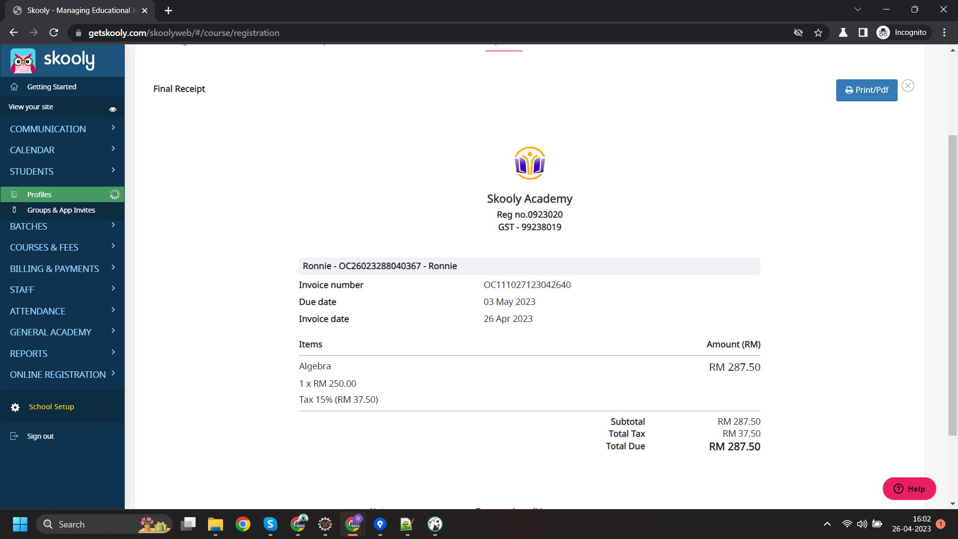Open Google Chrome from taskbar
This screenshot has width=958, height=539.
point(243,524)
